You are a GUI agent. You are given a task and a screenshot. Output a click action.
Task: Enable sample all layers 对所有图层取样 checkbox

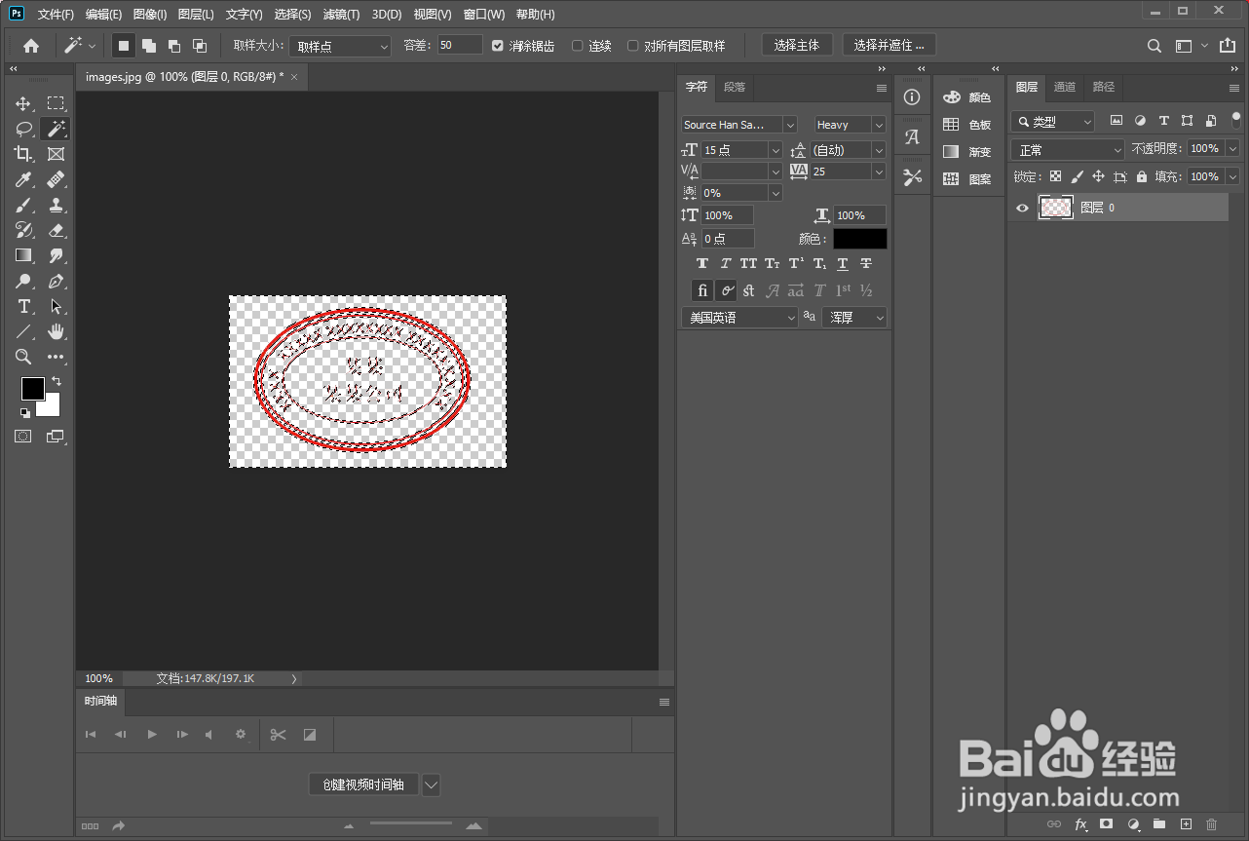pos(633,46)
